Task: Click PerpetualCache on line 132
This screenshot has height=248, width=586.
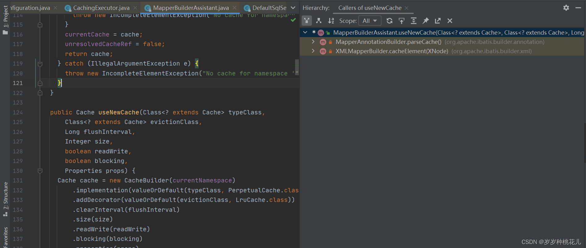Action: point(254,190)
